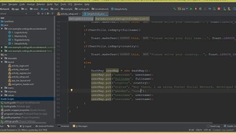This screenshot has height=133, width=236.
Task: Select app_bar_layout.xml in layout folder
Action: pos(21,81)
